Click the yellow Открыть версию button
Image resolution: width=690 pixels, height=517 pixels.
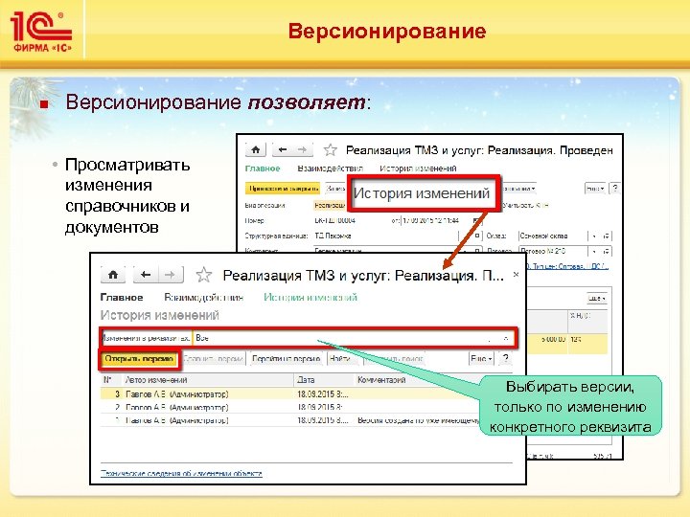click(139, 359)
